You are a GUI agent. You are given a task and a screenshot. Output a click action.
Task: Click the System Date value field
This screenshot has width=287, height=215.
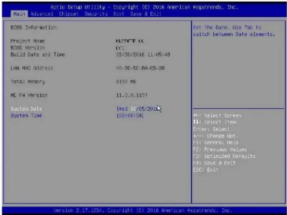139,109
